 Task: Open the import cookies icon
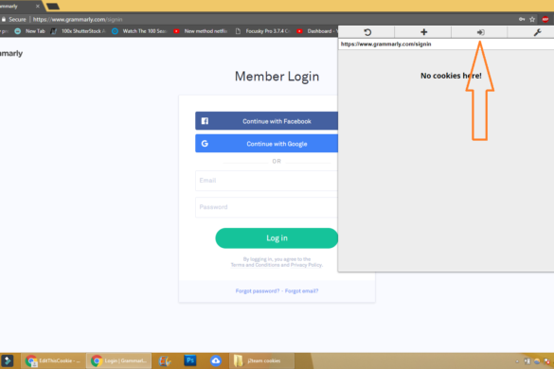(480, 32)
